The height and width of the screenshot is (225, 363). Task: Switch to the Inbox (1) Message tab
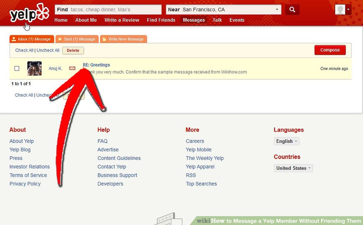(x=32, y=39)
